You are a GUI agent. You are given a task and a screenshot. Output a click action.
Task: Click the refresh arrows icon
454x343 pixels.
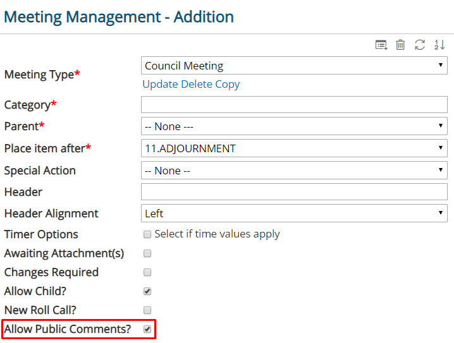(420, 45)
